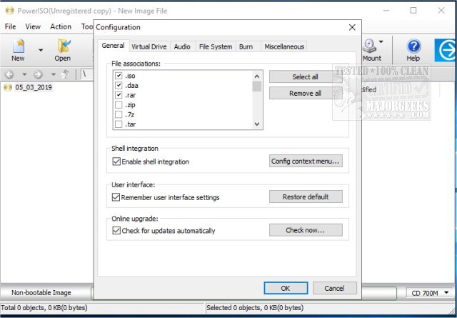Switch to the Virtual Drive tab
Image resolution: width=457 pixels, height=318 pixels.
click(x=149, y=46)
